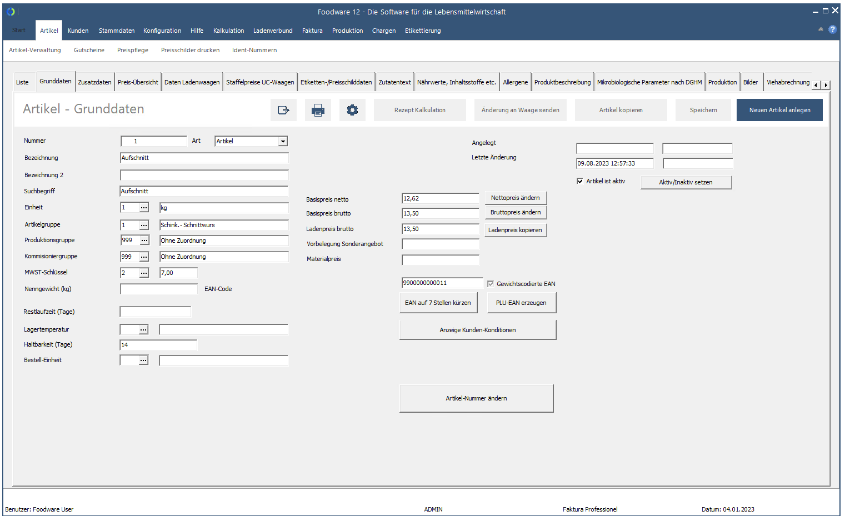
Task: Click the Rezept Kalkulation button
Action: click(x=420, y=110)
